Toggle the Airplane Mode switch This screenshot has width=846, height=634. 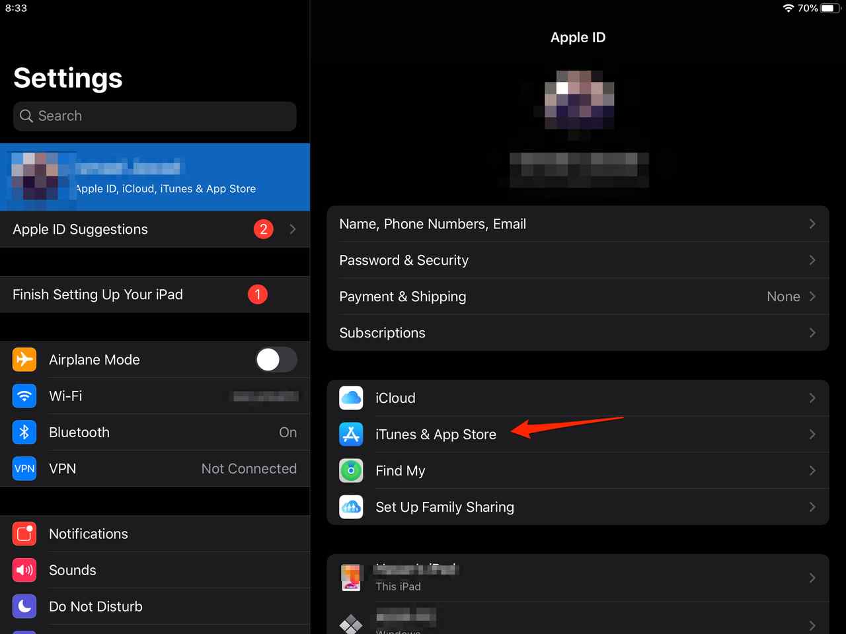click(x=276, y=359)
